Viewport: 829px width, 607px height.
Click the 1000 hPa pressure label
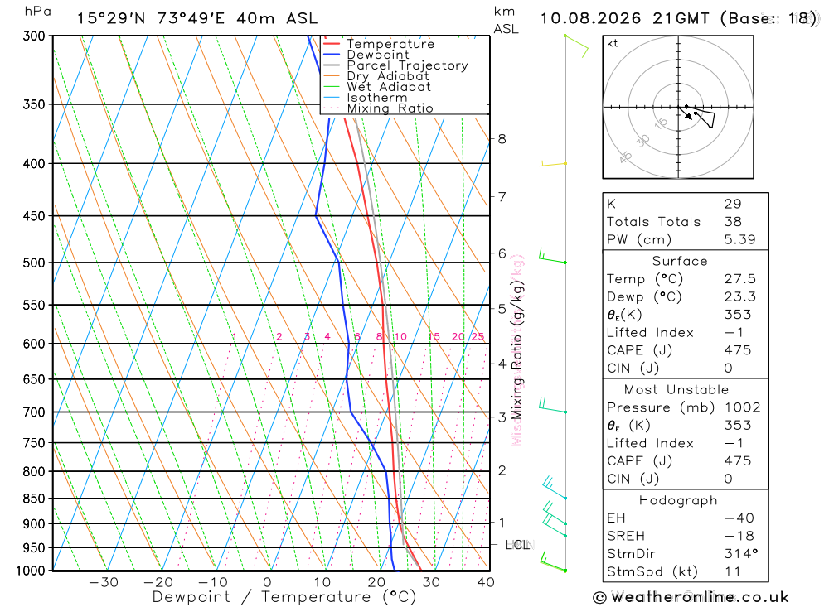[31, 571]
